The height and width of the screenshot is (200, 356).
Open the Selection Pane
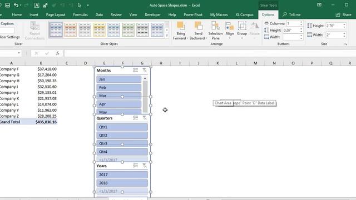click(215, 31)
